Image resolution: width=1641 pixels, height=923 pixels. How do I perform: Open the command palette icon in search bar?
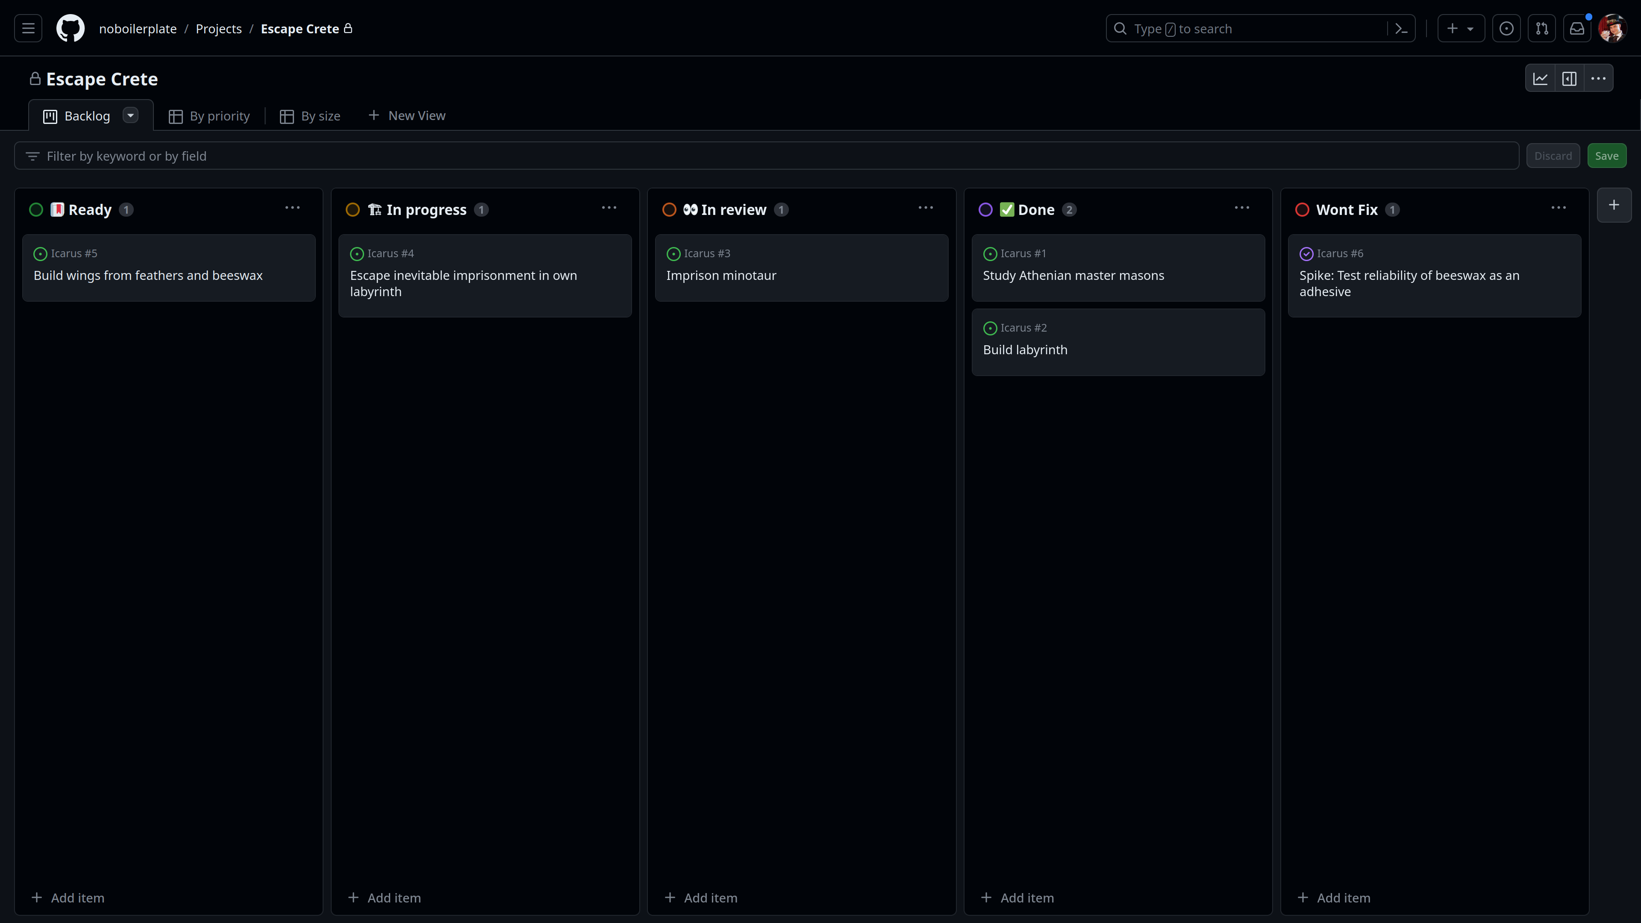point(1401,29)
